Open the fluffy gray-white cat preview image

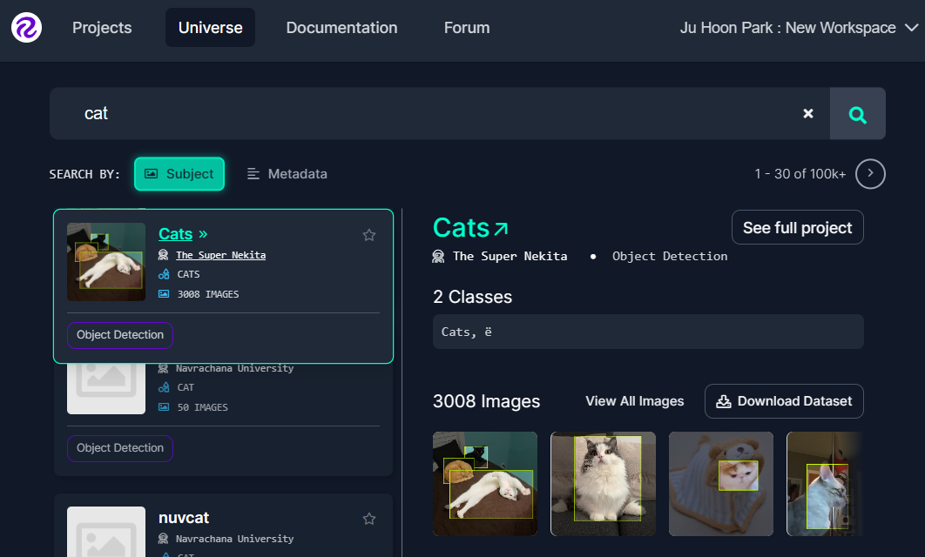pyautogui.click(x=603, y=484)
